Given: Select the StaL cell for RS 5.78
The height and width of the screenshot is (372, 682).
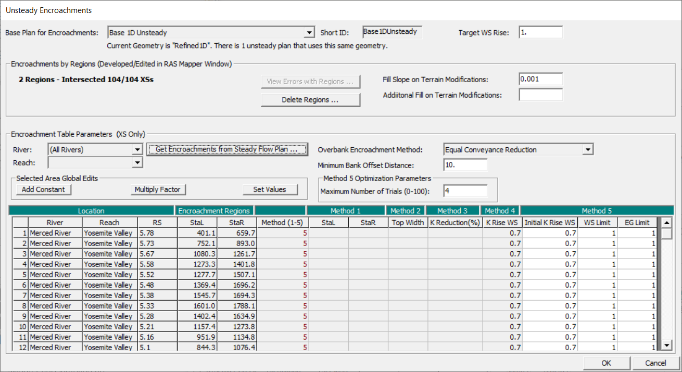Looking at the screenshot, I should [x=196, y=233].
